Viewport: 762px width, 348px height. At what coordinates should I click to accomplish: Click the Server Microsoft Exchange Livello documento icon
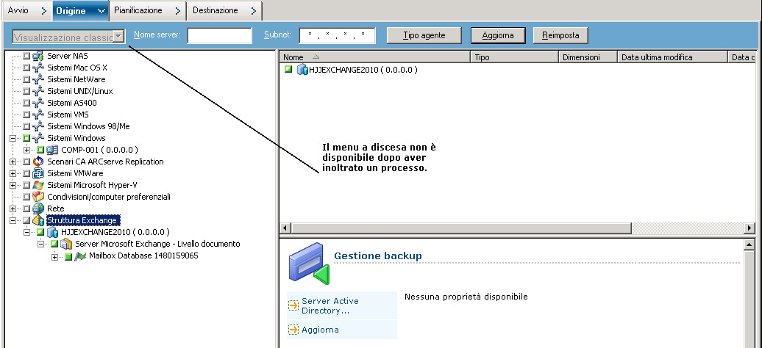[x=66, y=244]
